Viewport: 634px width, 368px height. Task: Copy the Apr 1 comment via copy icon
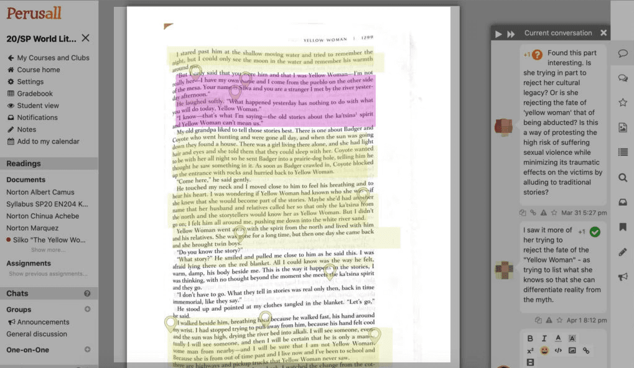538,320
